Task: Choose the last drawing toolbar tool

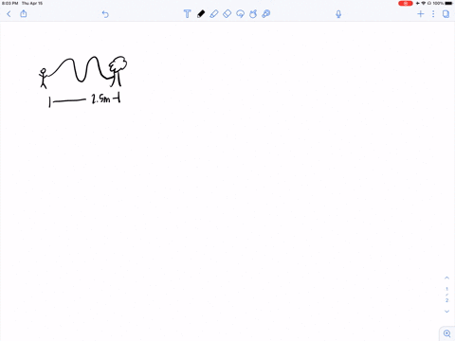Action: tap(266, 14)
